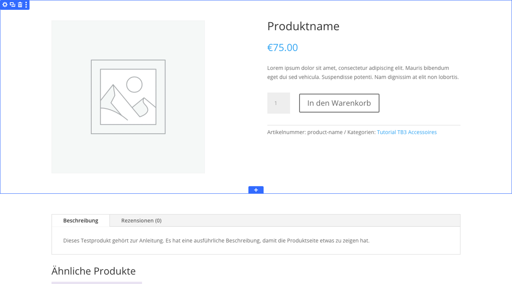
Task: Open more options three-dot menu
Action: coord(26,5)
